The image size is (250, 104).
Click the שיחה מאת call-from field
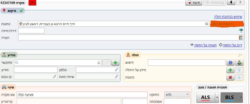tap(97, 77)
